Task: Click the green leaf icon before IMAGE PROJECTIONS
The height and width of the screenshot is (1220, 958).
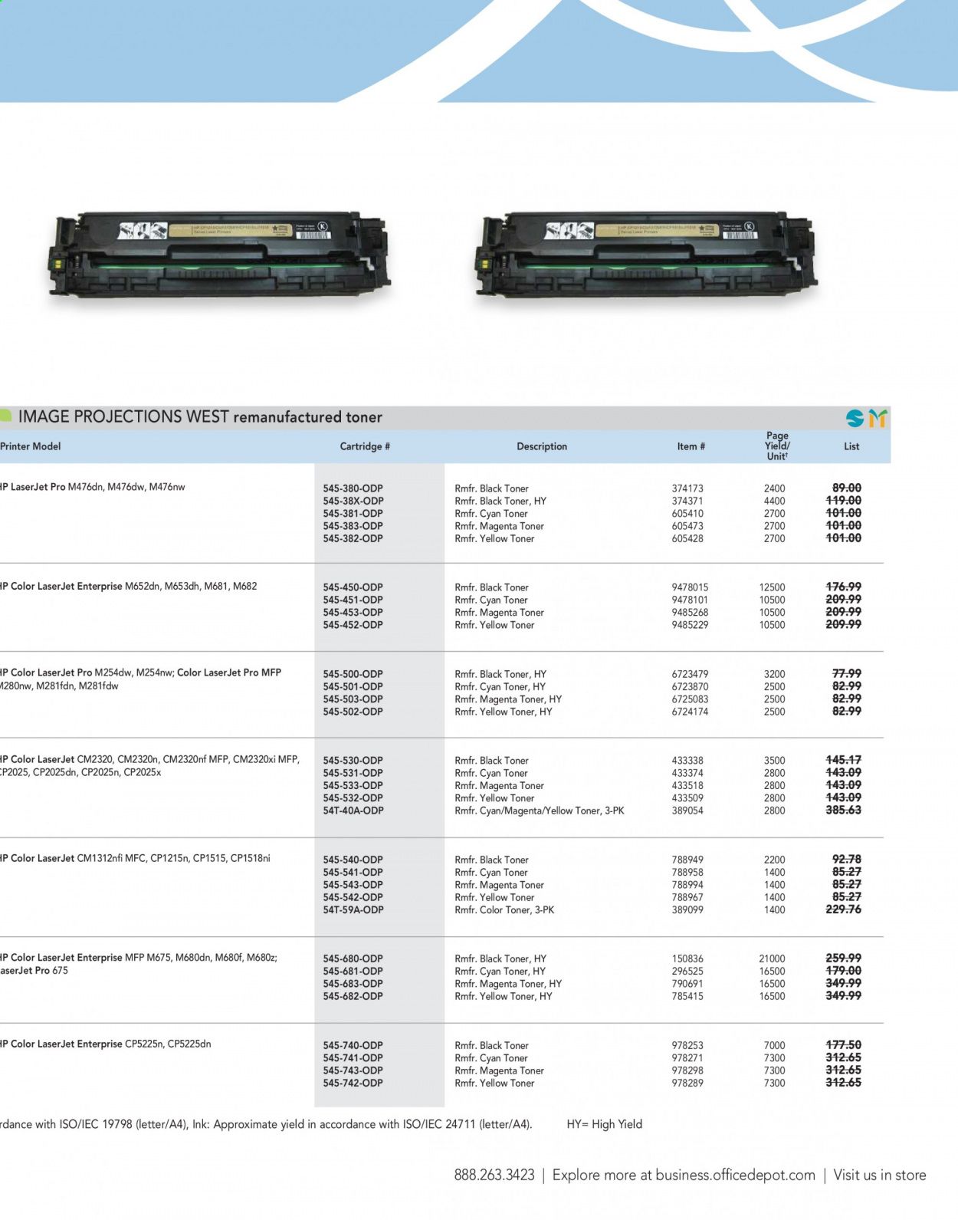Action: click(x=5, y=416)
